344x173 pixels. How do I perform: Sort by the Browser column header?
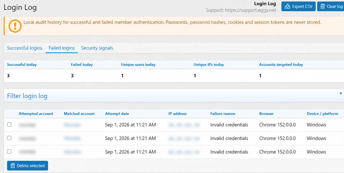coord(267,114)
